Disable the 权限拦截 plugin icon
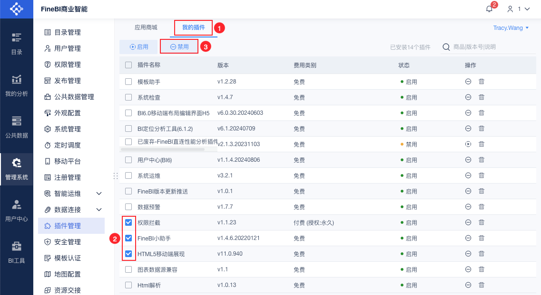The width and height of the screenshot is (541, 295). 468,222
